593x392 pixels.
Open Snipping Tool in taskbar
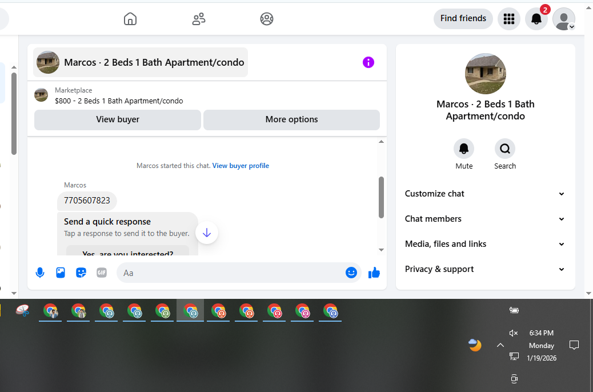coord(23,311)
